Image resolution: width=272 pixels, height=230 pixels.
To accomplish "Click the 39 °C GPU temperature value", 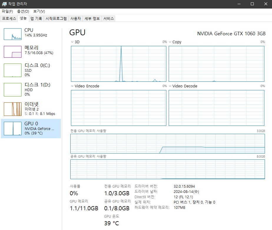I will pos(112,223).
